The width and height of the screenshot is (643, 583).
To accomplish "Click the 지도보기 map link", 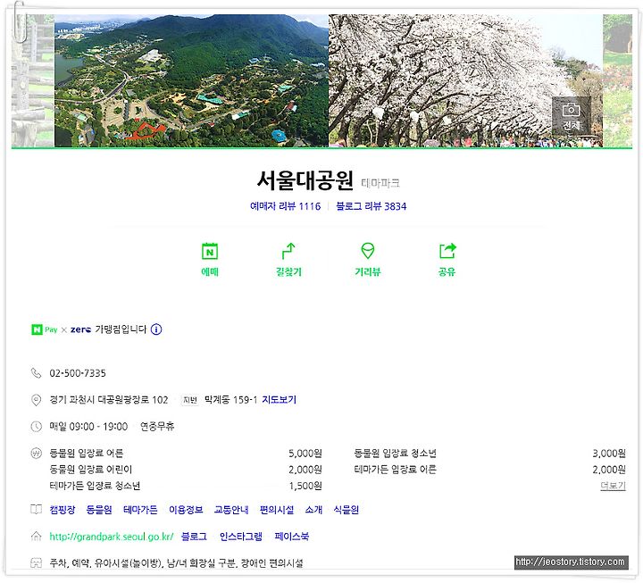I will 279,400.
